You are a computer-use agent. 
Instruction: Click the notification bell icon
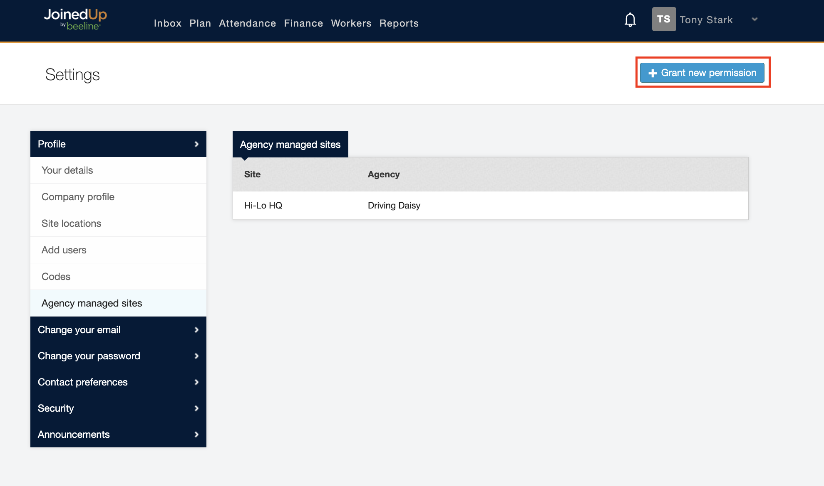coord(630,20)
